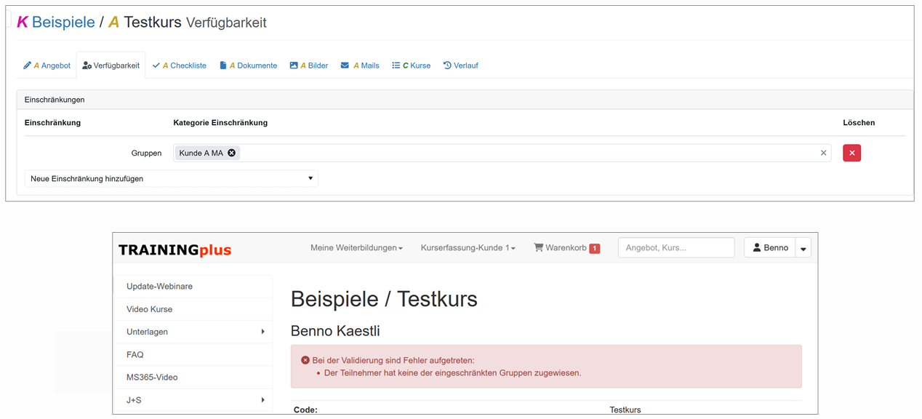Viewport: 922px width, 419px height.
Task: Open "Neue Einschränkung hinzufügen" dropdown
Action: (171, 178)
